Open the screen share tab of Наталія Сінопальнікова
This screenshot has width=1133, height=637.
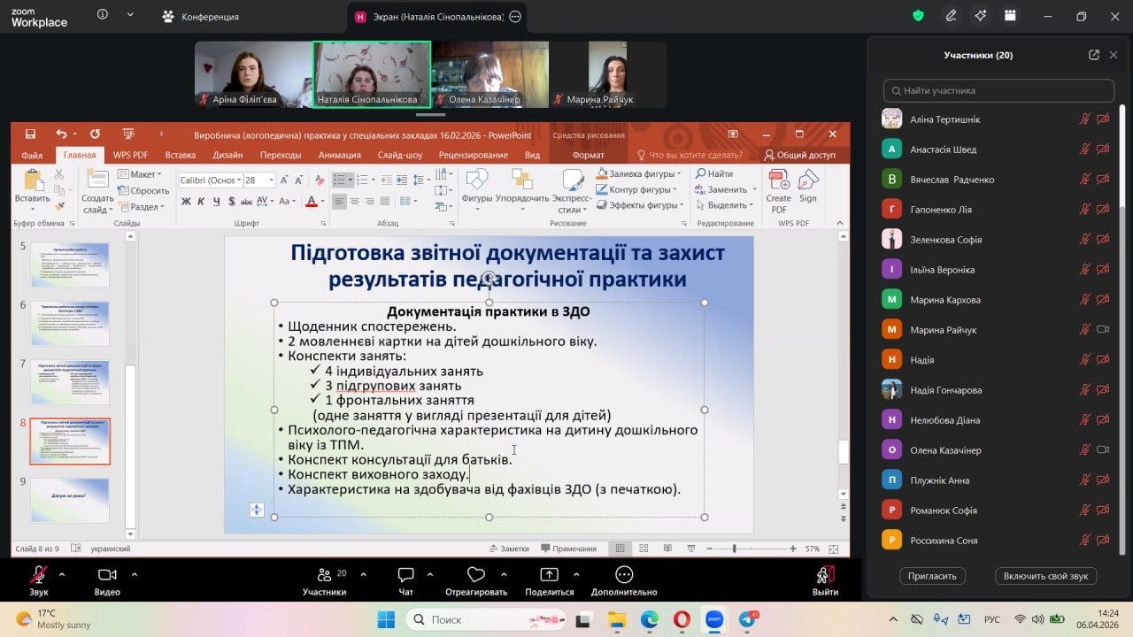point(429,17)
